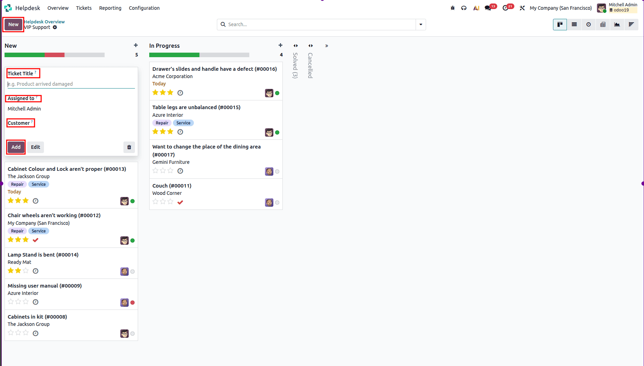This screenshot has width=644, height=366.
Task: Open the activities clock icon in the top bar
Action: coord(505,8)
